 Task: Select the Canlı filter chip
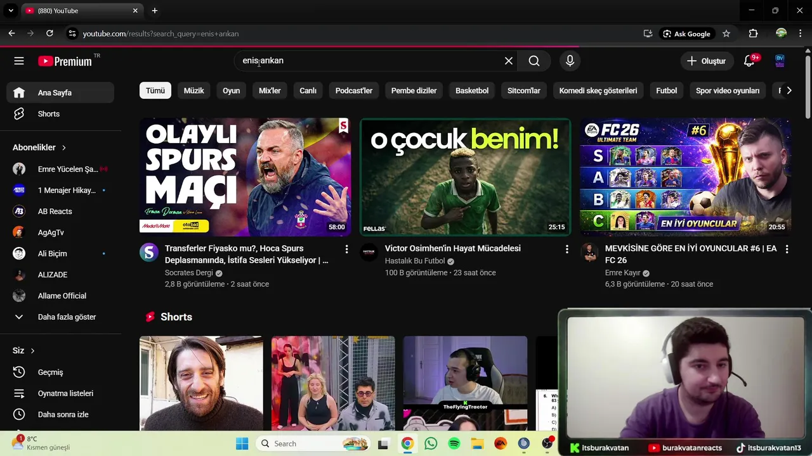coord(308,91)
